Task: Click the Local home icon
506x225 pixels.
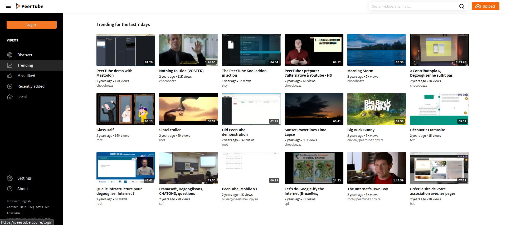Action: [x=10, y=97]
